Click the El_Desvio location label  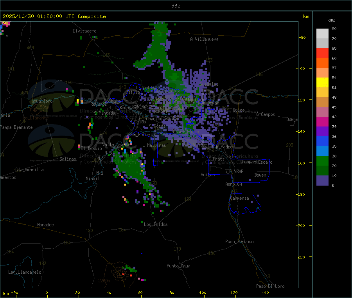point(91,148)
